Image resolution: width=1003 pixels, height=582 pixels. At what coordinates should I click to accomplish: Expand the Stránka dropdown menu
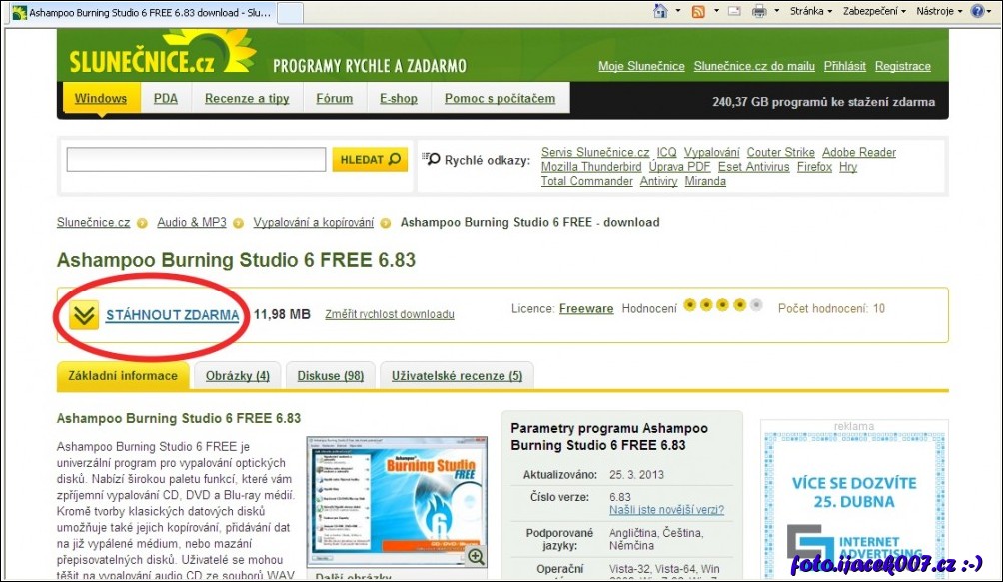point(811,11)
